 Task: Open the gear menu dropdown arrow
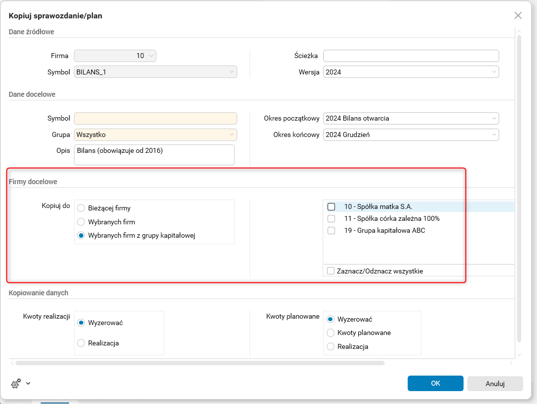click(28, 383)
